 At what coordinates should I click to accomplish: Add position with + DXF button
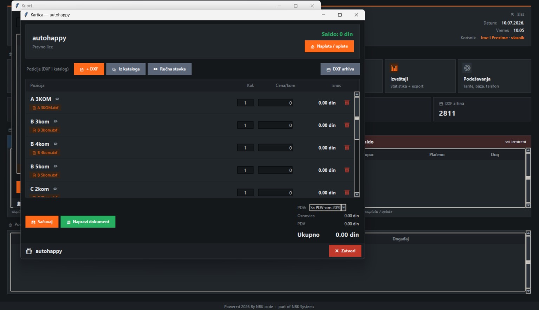pyautogui.click(x=89, y=69)
